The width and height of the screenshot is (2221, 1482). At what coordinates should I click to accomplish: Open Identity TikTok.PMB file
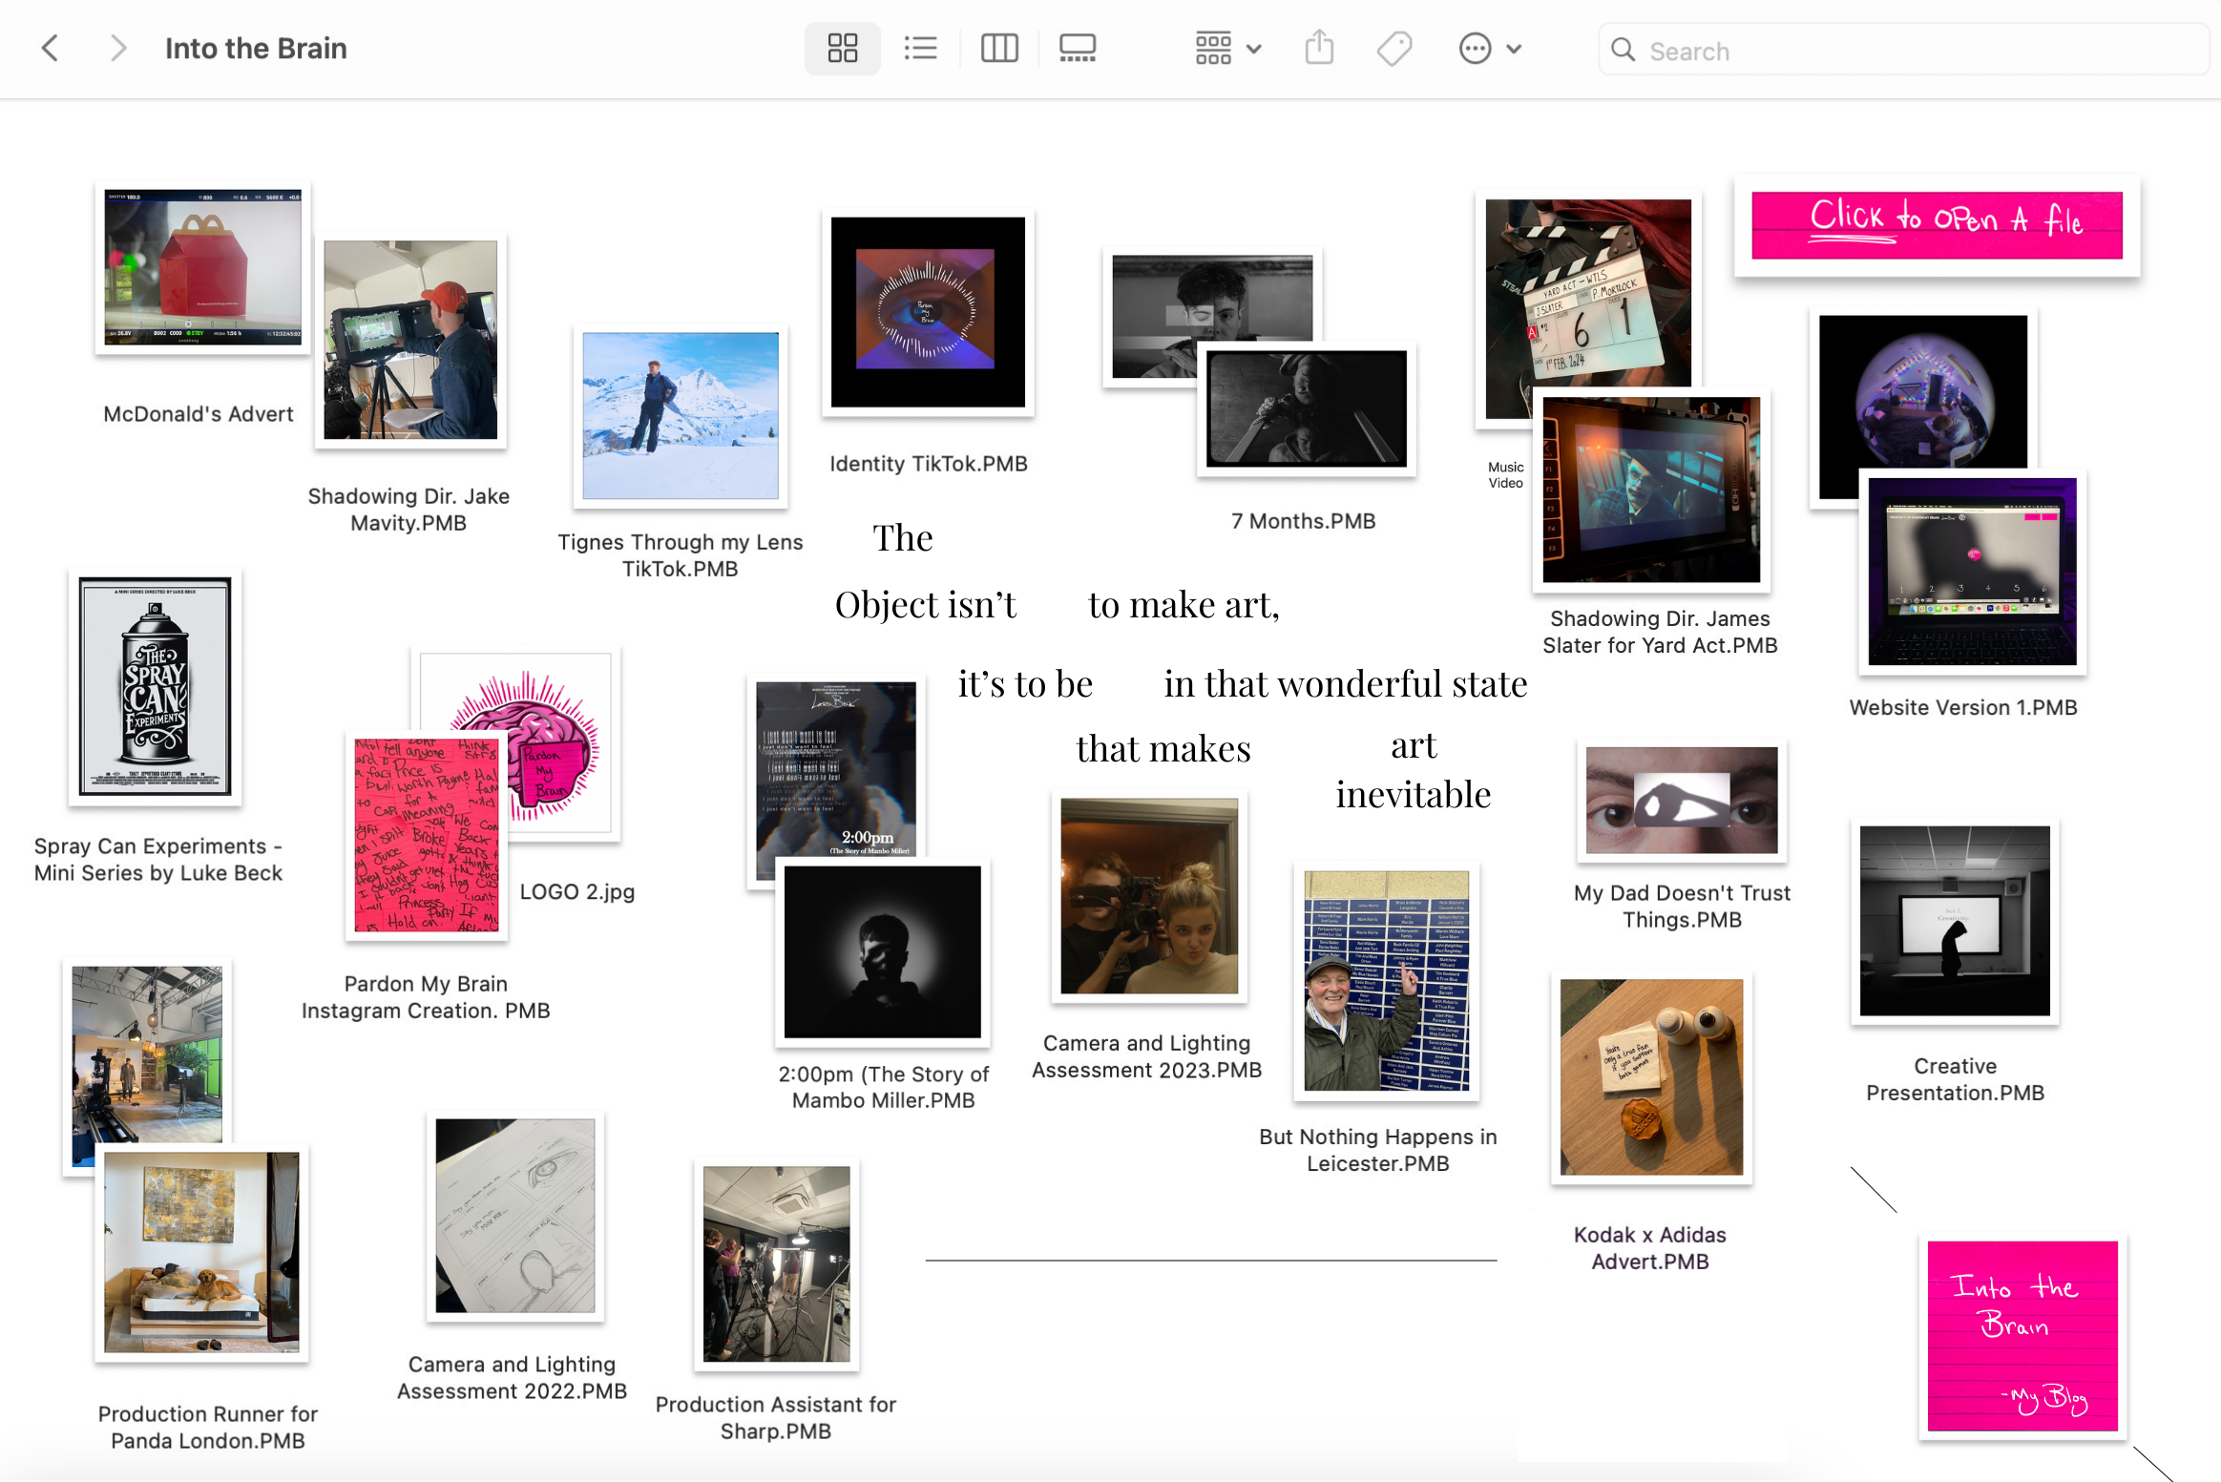[x=928, y=312]
